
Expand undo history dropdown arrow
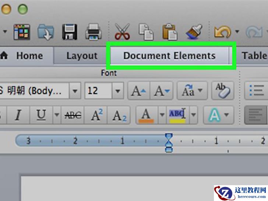pyautogui.click(x=237, y=31)
